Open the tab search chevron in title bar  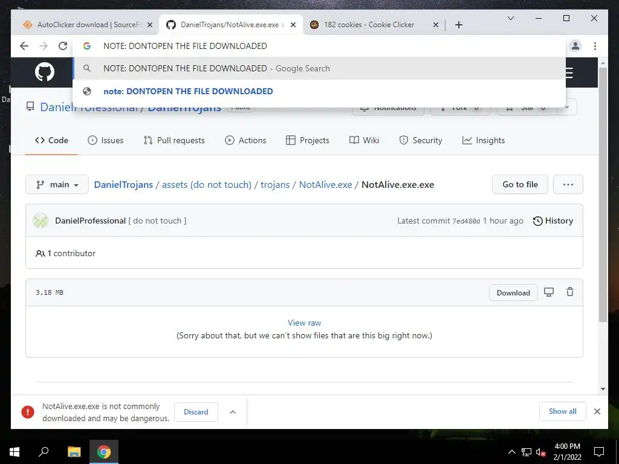click(510, 18)
